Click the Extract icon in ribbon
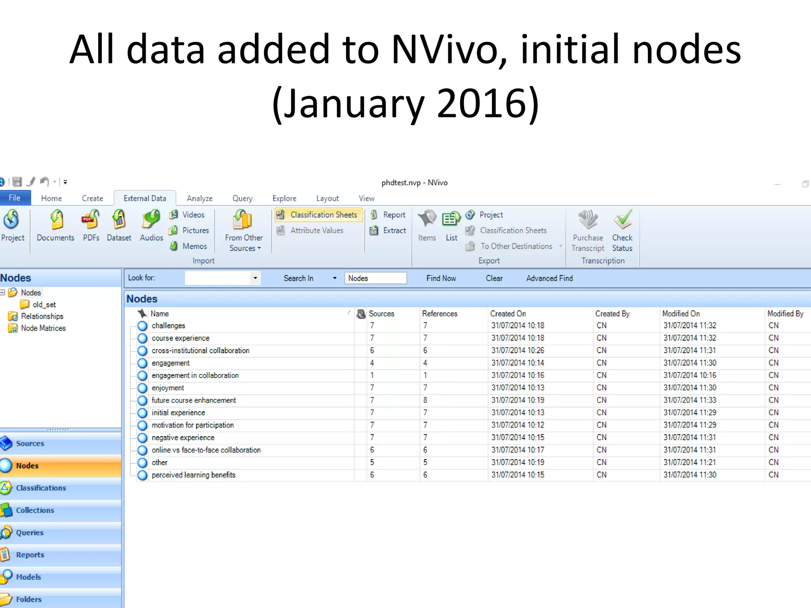Viewport: 811px width, 608px height. point(388,230)
